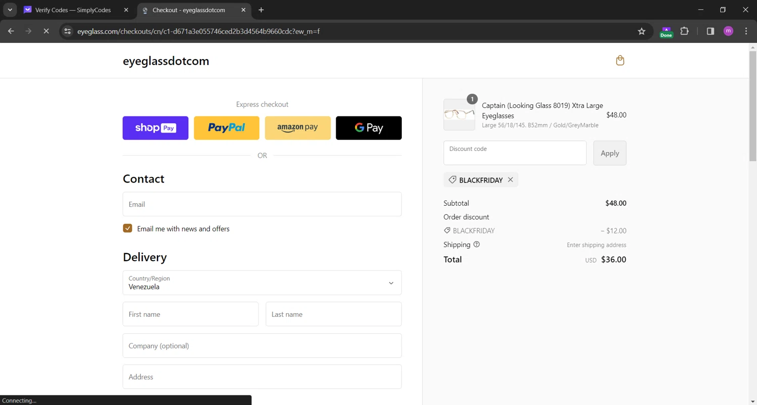Click the "– $12.00" discount amount
Screen dimensions: 757x405
(613, 231)
